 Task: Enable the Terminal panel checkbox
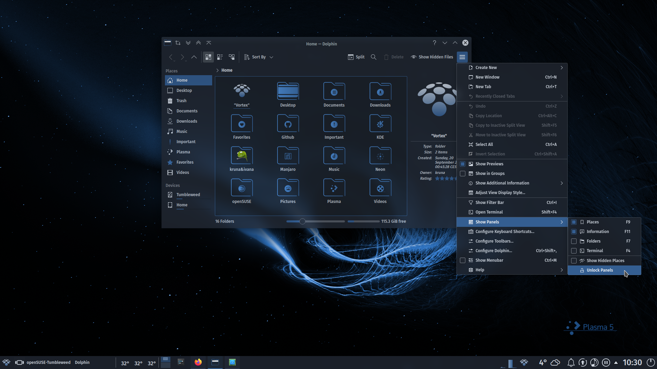(x=574, y=251)
